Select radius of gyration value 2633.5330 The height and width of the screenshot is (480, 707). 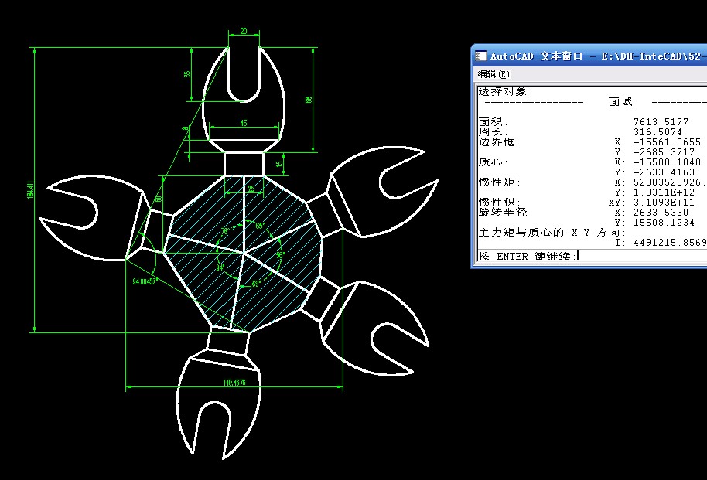[661, 213]
